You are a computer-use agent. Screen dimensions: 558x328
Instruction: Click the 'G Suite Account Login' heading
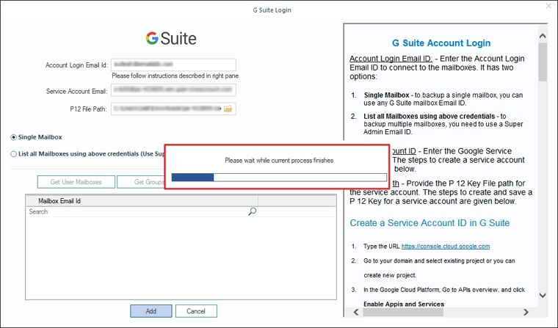point(441,43)
